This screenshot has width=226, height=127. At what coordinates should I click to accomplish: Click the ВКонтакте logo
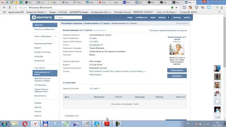42,17
